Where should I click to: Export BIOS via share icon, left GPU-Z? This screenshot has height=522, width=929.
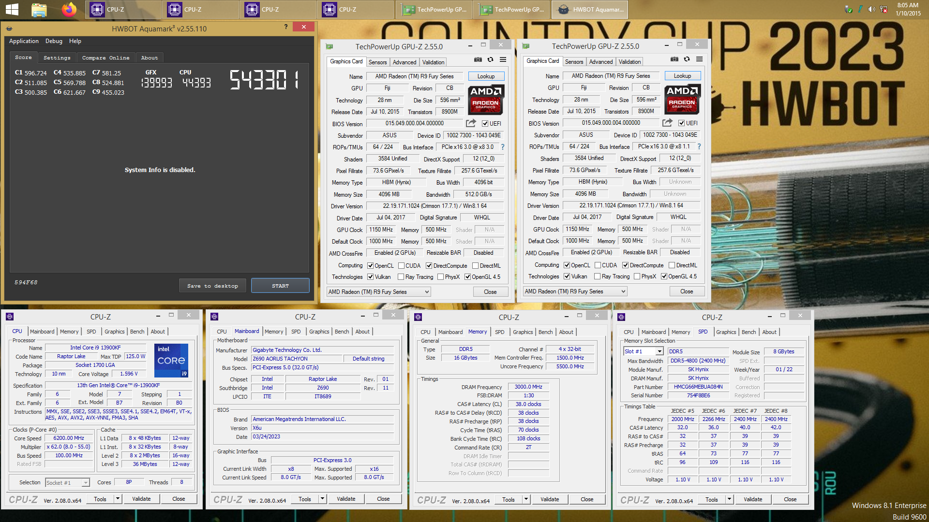(x=471, y=123)
